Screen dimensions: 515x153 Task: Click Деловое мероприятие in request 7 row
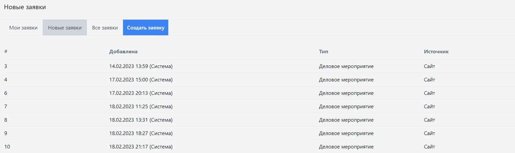pos(346,107)
